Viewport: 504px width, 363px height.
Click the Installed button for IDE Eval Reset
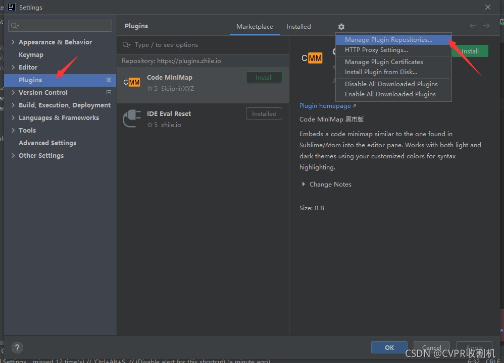(264, 113)
